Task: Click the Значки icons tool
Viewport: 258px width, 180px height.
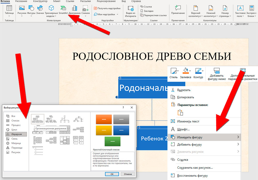Action: (x=40, y=10)
